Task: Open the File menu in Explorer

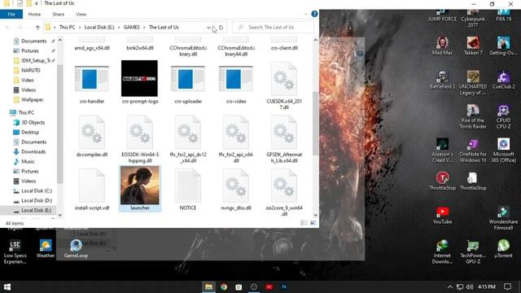Action: (11, 15)
